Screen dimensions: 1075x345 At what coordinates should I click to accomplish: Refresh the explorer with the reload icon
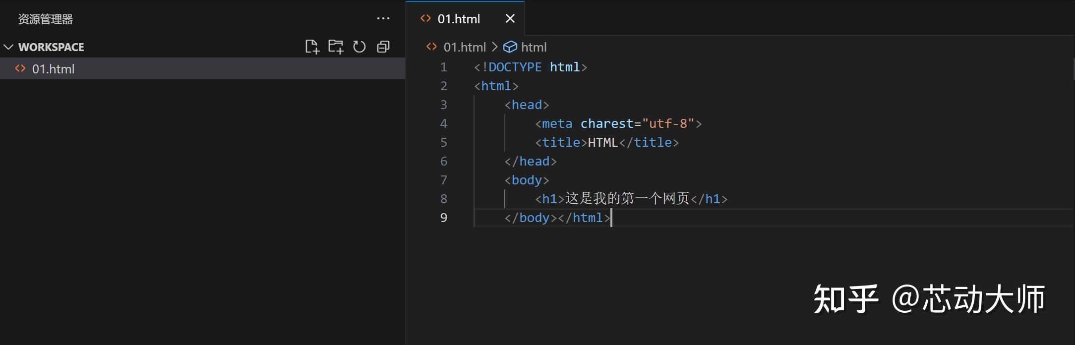pyautogui.click(x=359, y=47)
